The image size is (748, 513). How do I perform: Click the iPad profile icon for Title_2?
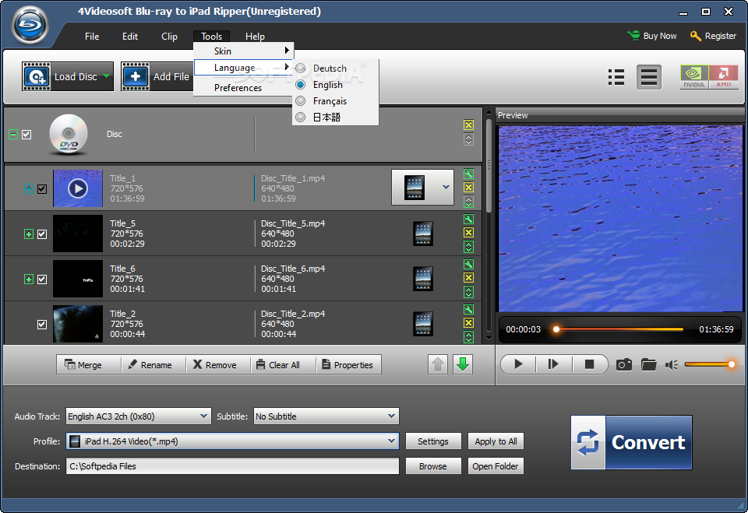(423, 324)
